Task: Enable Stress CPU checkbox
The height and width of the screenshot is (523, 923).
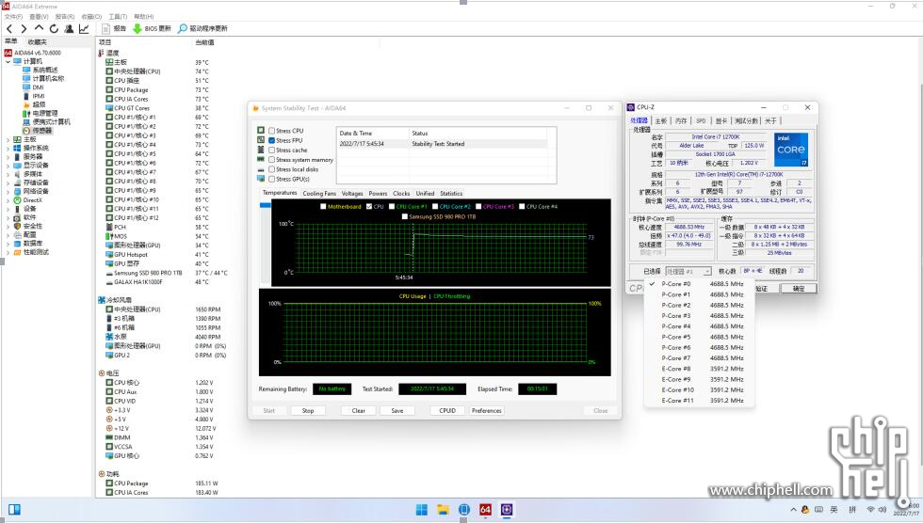Action: tap(272, 131)
